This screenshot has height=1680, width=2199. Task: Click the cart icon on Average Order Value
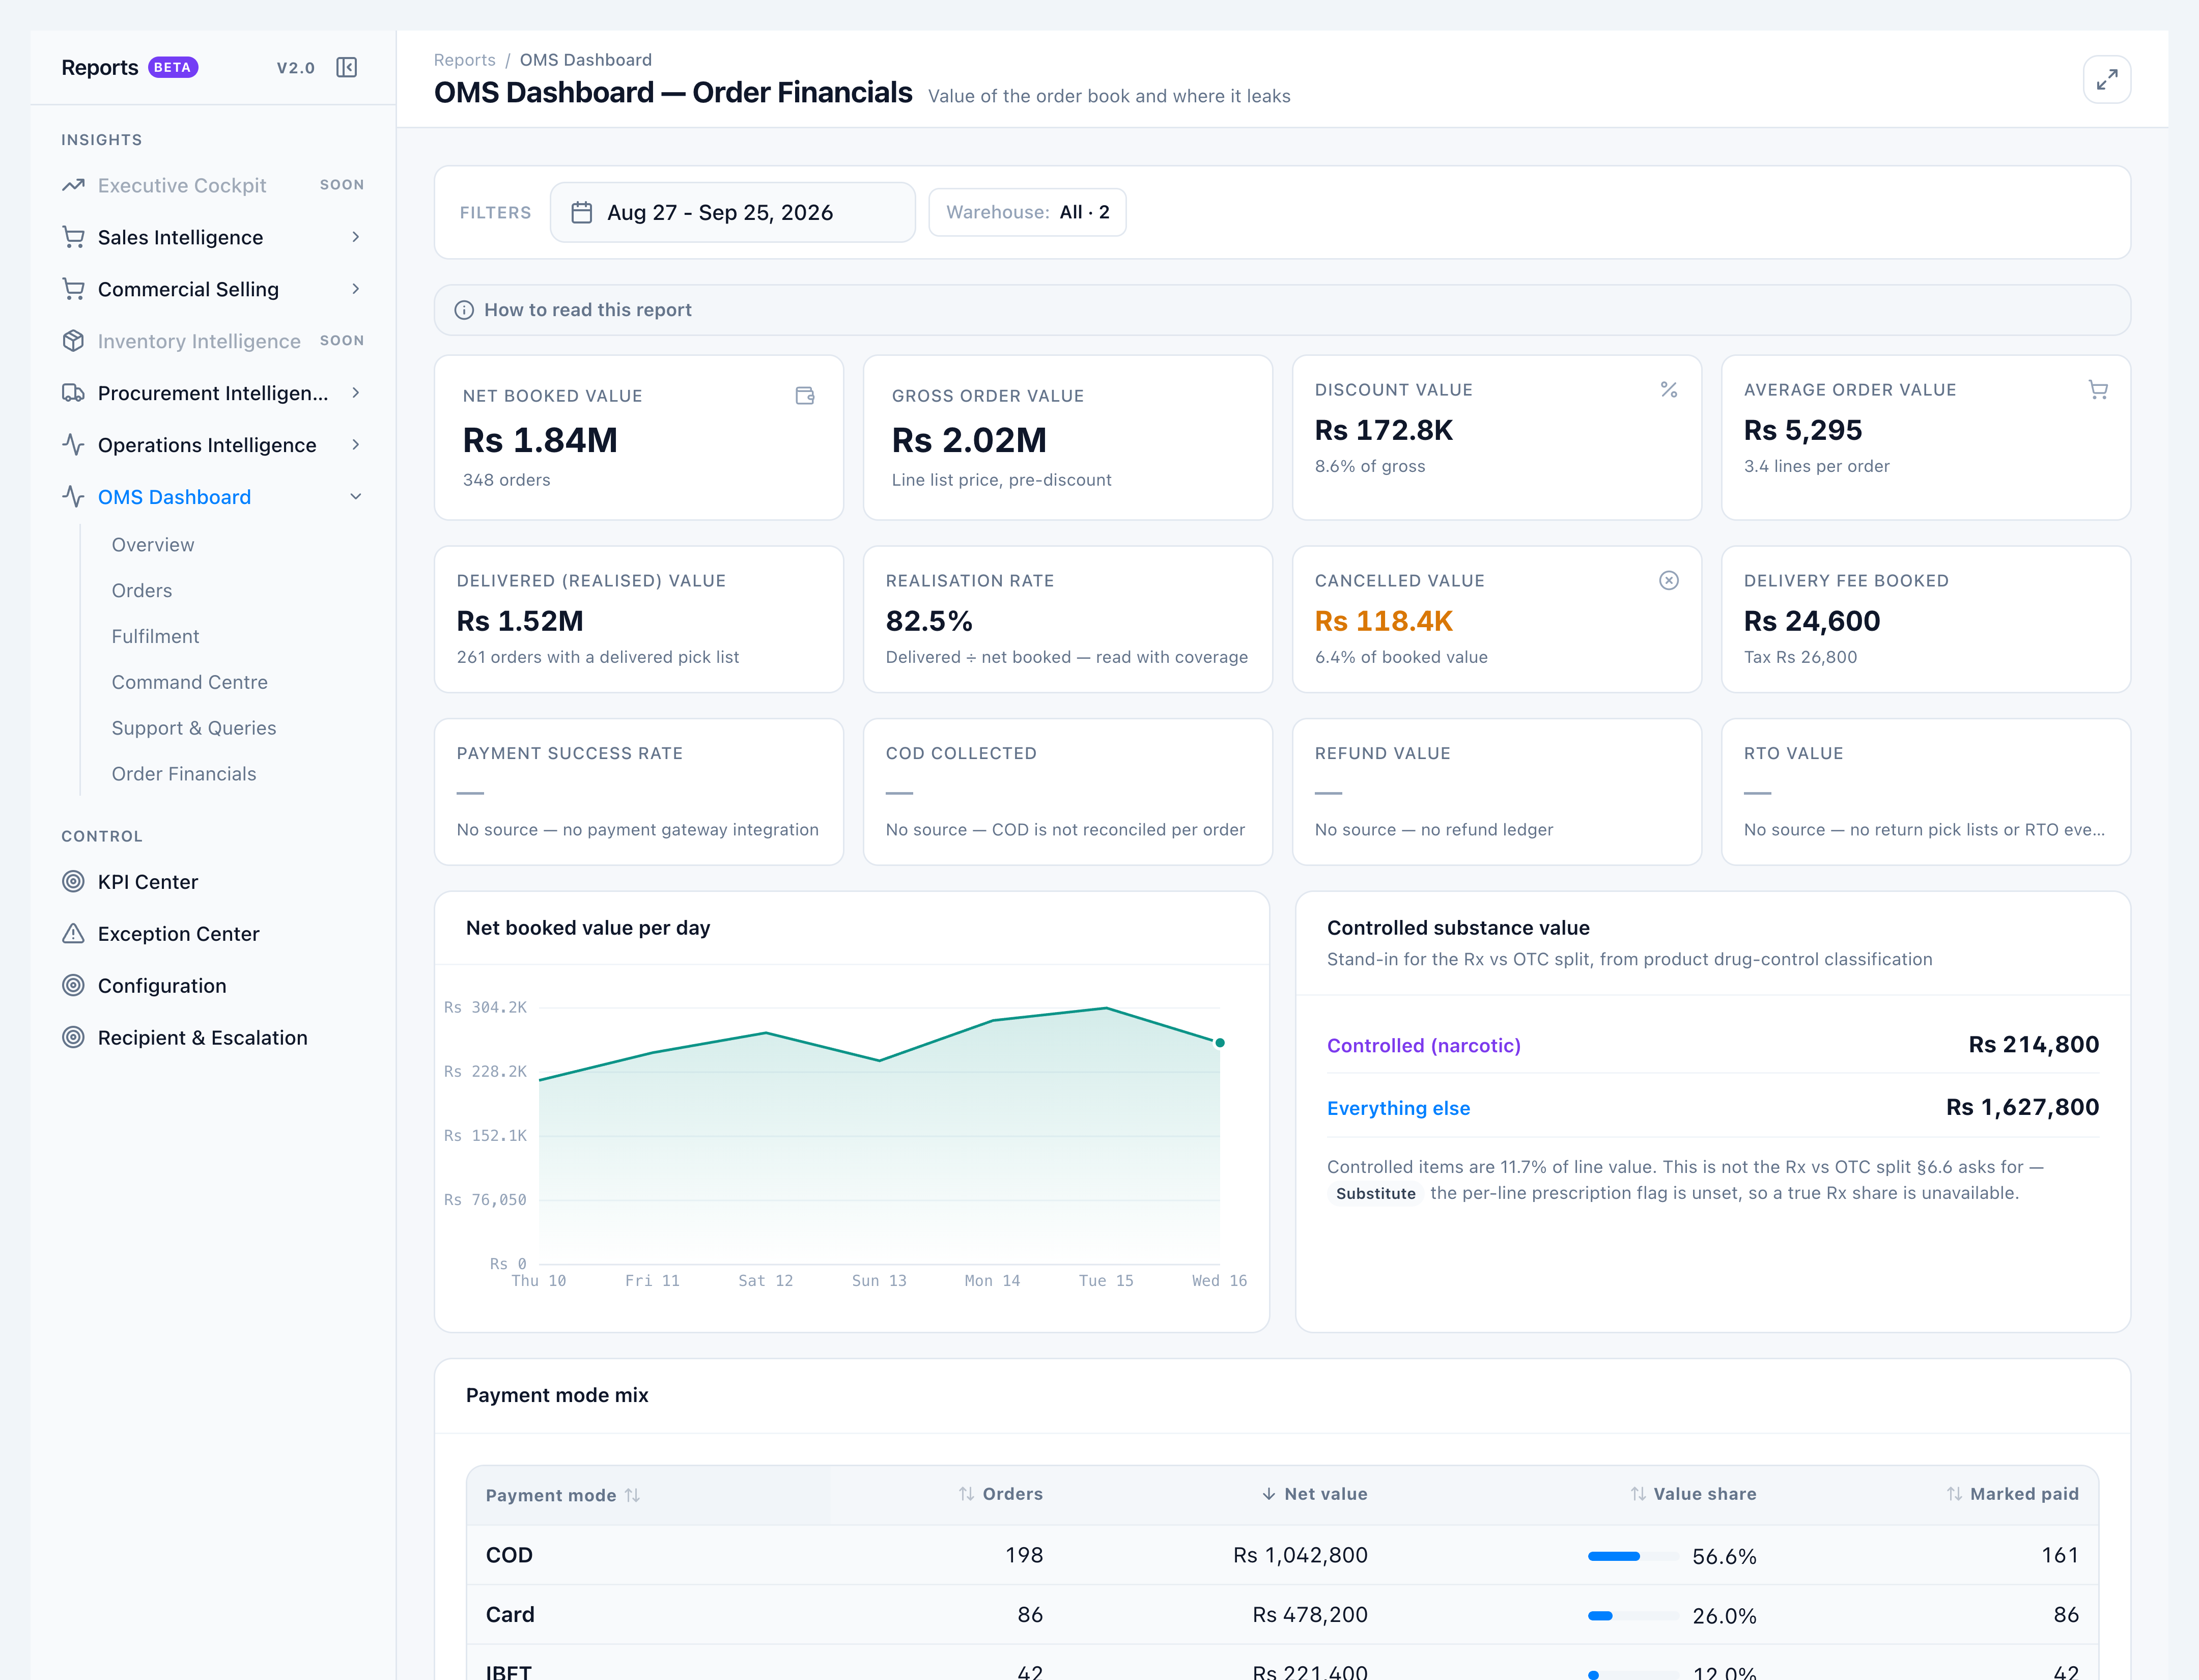[x=2098, y=390]
